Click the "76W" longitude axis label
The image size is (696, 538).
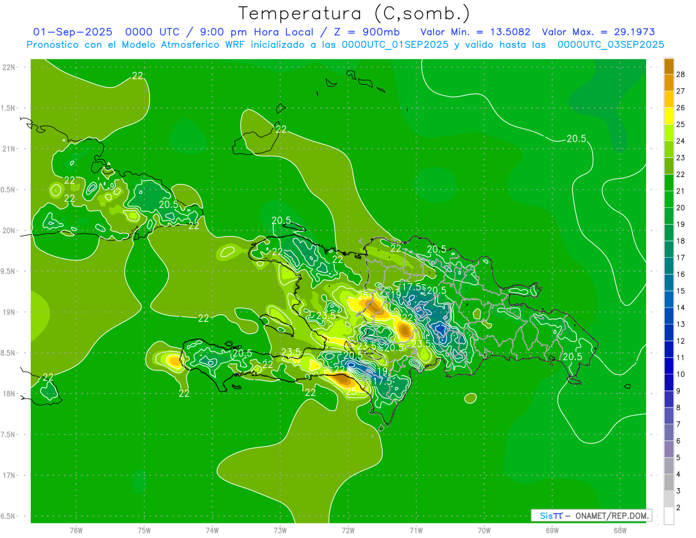tap(76, 530)
